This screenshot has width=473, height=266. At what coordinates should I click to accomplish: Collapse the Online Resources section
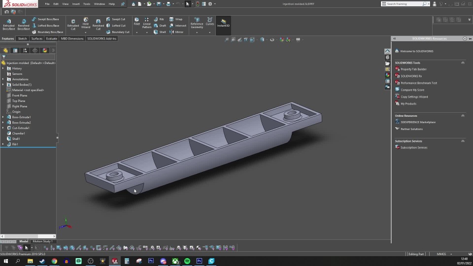pos(463,116)
